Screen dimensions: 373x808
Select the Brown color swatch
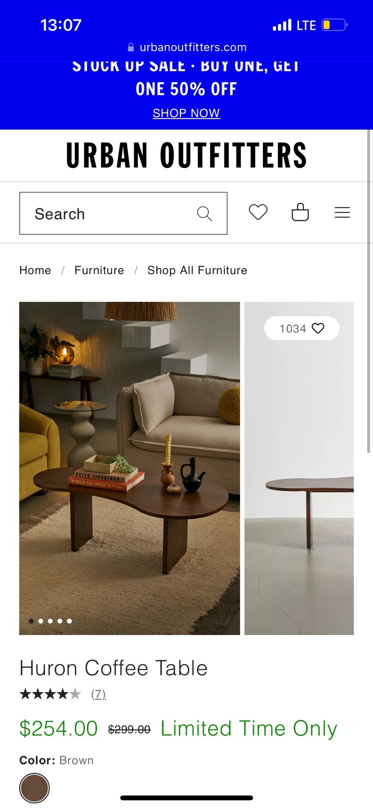(x=34, y=788)
